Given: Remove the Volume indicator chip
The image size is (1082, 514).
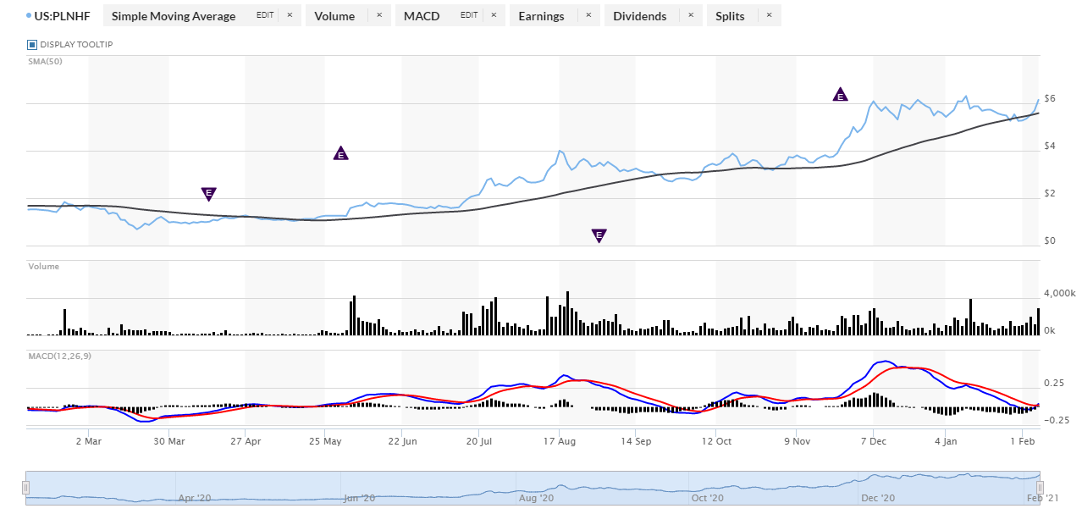Looking at the screenshot, I should point(378,15).
